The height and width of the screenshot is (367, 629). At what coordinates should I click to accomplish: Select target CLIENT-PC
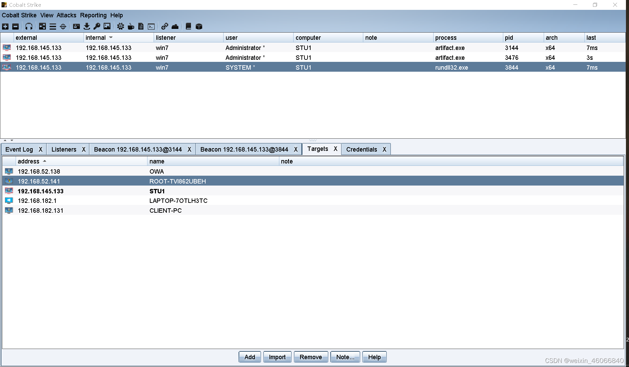[313, 210]
